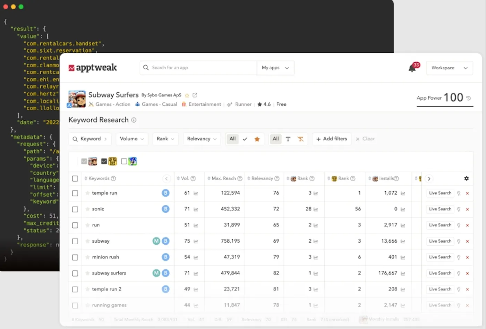This screenshot has height=329, width=486.
Task: Star the subway keyword
Action: pyautogui.click(x=87, y=241)
